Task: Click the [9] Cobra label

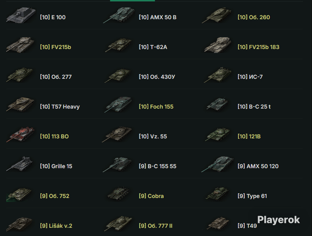Action: pos(151,196)
